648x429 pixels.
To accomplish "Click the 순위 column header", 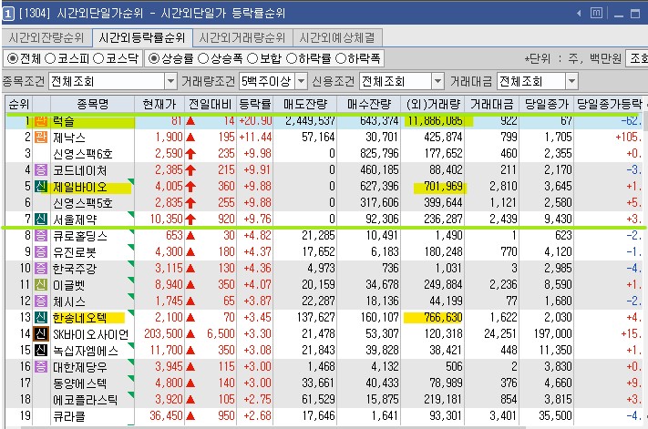I will click(19, 104).
